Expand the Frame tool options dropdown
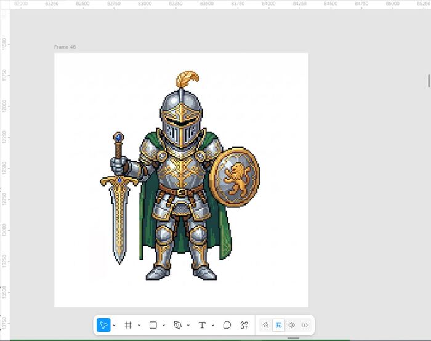 139,326
